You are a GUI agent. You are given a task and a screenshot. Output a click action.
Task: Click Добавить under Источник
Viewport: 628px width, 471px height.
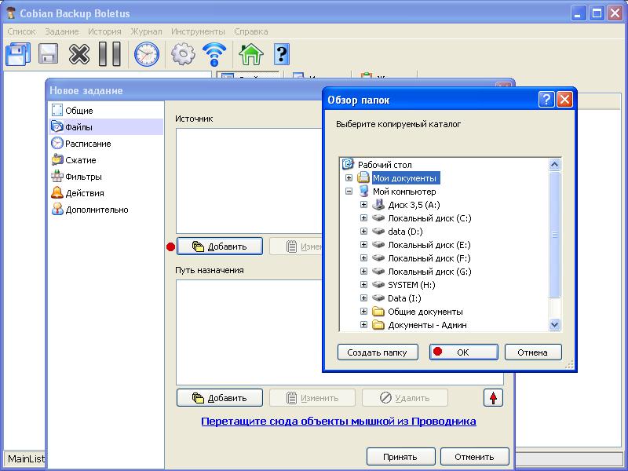[x=220, y=246]
